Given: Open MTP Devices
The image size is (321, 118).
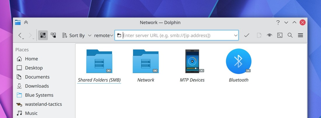Looking at the screenshot, I should click(192, 62).
